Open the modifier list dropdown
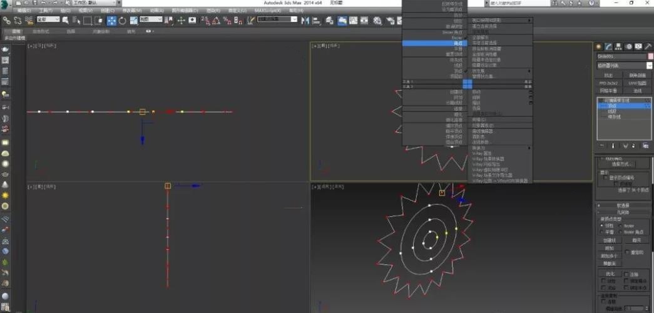 (623, 65)
